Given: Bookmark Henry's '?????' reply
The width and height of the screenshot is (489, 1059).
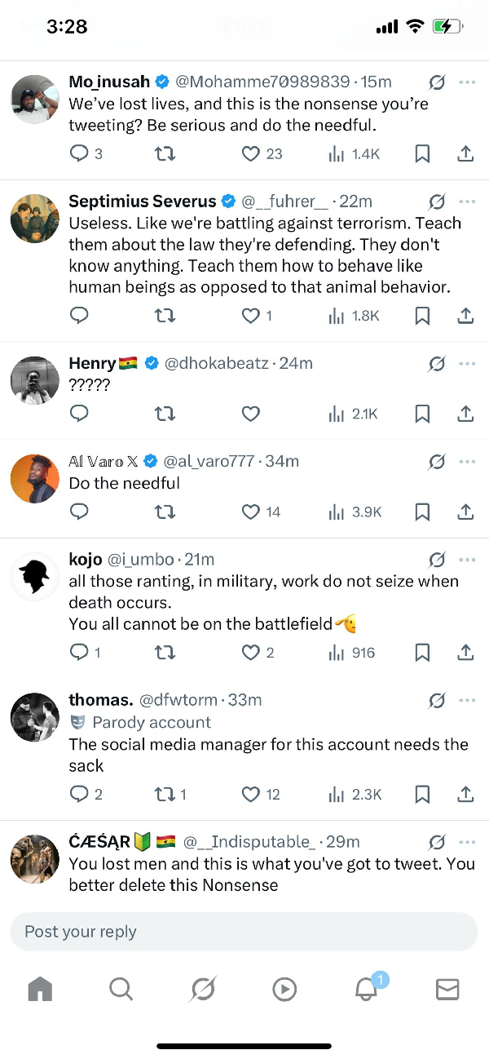Looking at the screenshot, I should 422,414.
